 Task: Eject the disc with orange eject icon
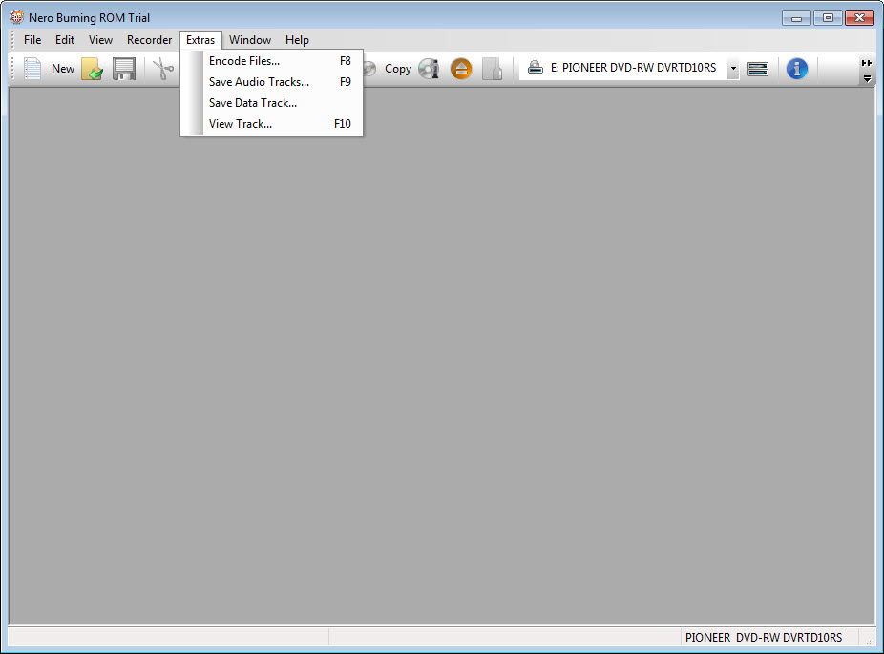(461, 69)
